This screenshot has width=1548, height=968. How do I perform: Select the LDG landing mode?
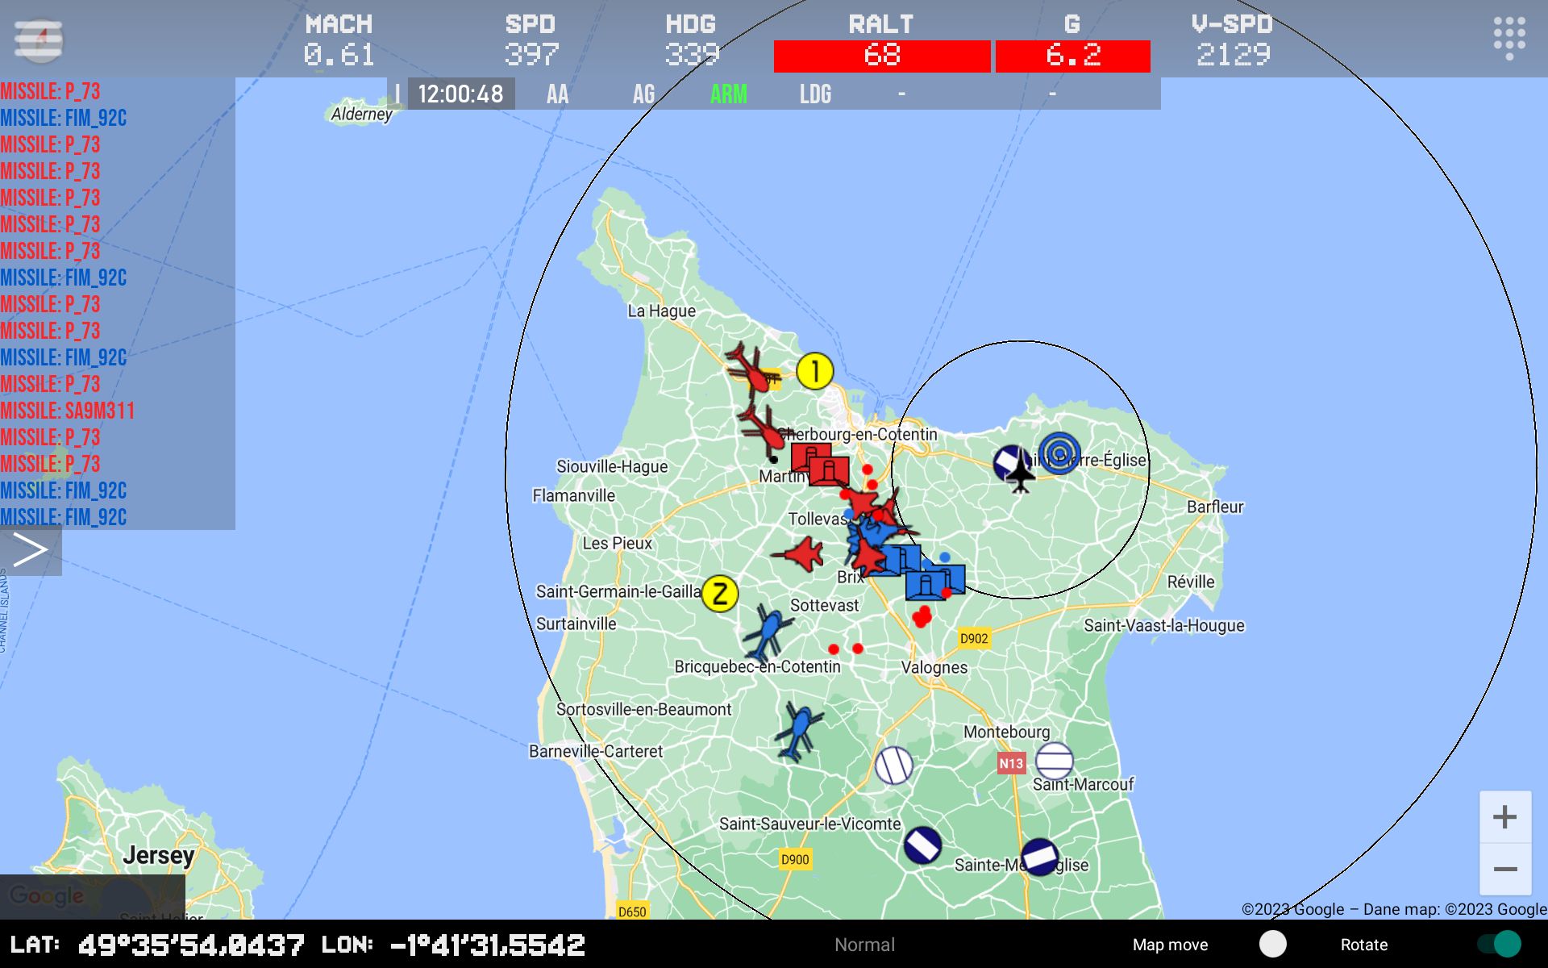pos(815,94)
